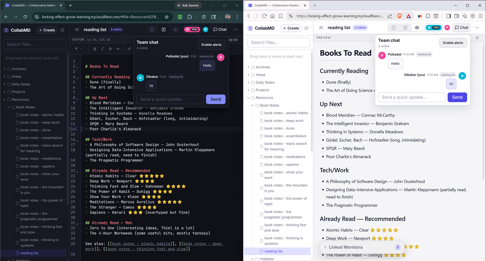Toggle the Chat panel in the right window

point(462,28)
